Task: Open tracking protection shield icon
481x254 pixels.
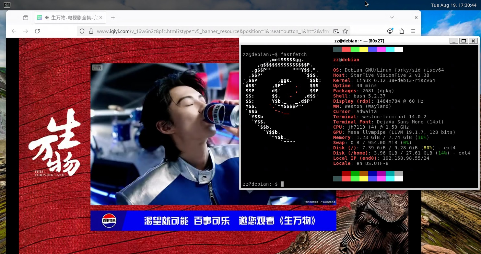Action: point(82,31)
